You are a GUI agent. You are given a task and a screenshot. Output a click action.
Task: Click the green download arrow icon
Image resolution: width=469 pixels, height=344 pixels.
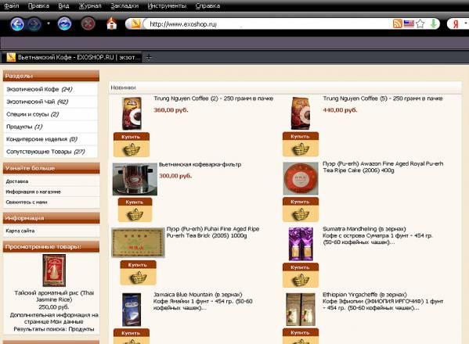coord(433,23)
